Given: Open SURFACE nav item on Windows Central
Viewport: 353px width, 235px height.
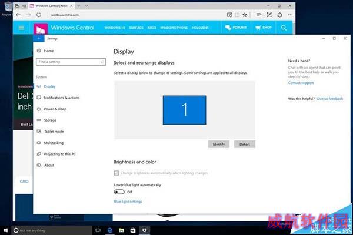Looking at the screenshot, I should (136, 28).
